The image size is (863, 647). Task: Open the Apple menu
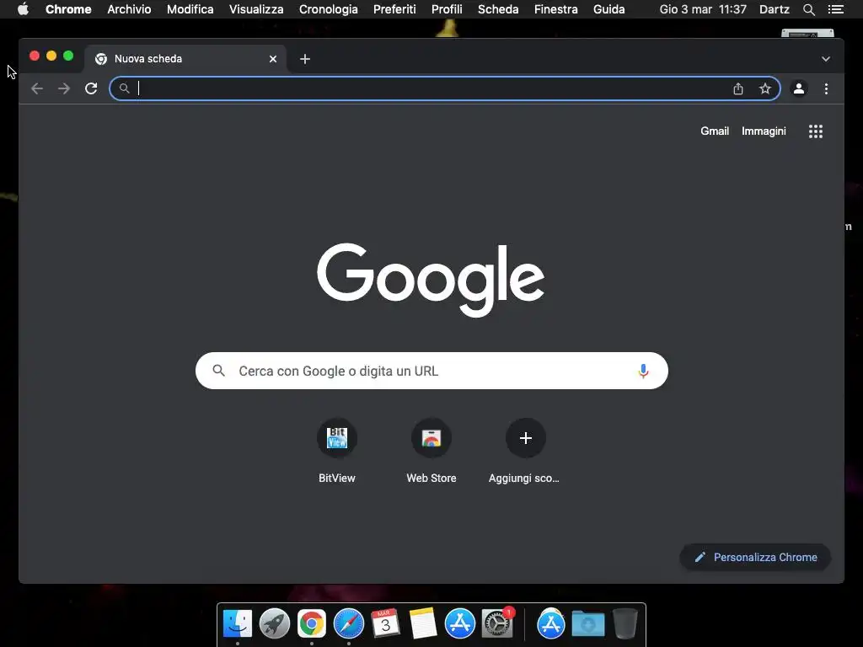pyautogui.click(x=23, y=9)
